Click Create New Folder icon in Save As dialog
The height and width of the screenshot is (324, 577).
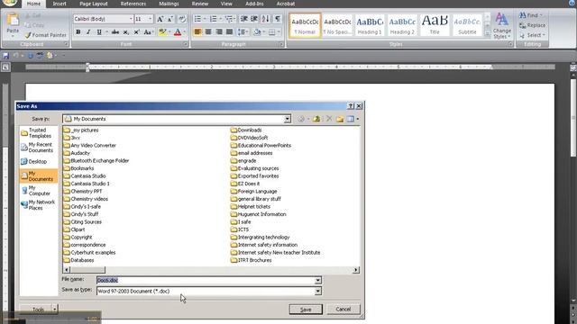[340, 119]
